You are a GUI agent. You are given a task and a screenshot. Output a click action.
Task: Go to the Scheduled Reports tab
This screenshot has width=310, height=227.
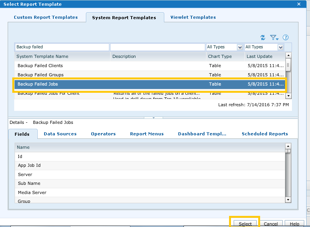265,134
